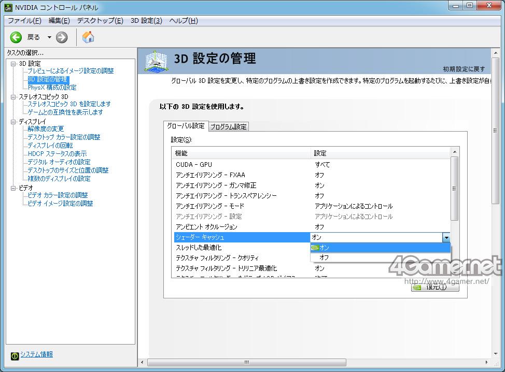Select アンチエイリアシング - モード row

312,206
